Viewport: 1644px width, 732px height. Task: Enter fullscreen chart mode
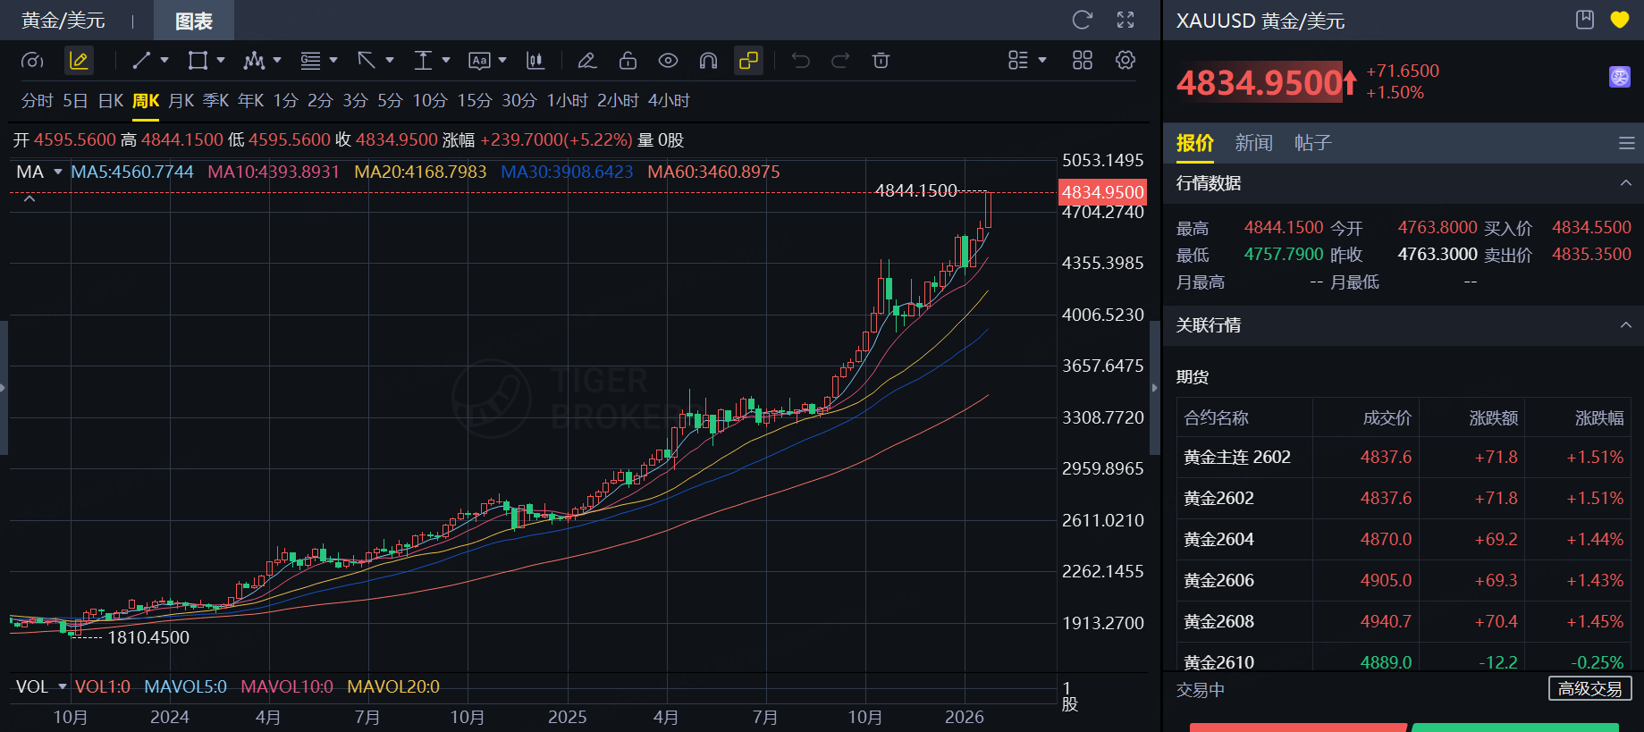[x=1126, y=20]
